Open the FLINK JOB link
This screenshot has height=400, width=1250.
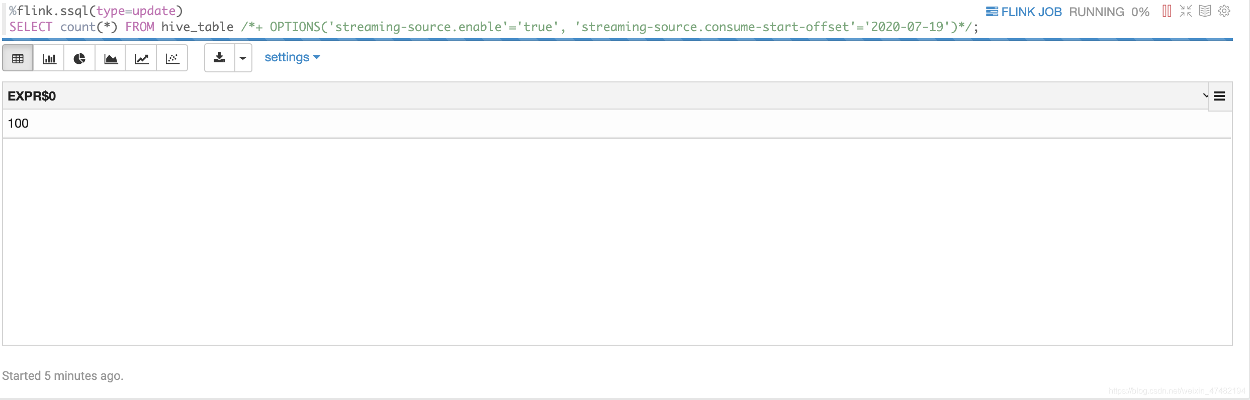point(1024,12)
